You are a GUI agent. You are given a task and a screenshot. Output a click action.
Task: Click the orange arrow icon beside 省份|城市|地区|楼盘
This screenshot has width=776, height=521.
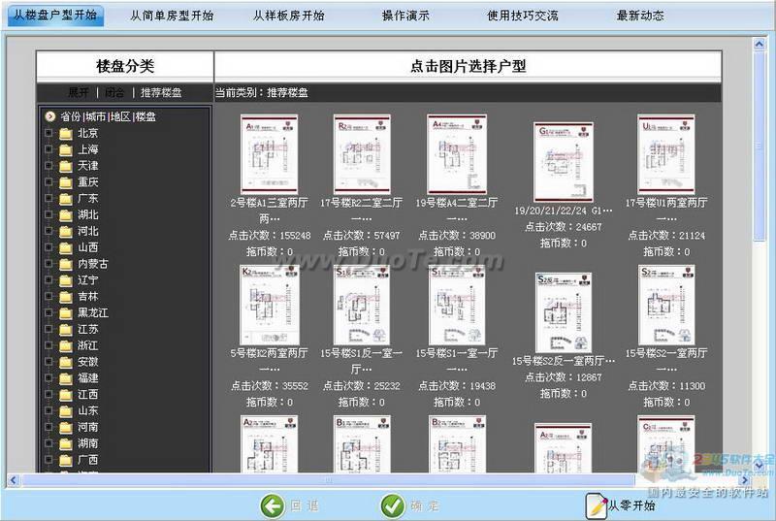49,116
